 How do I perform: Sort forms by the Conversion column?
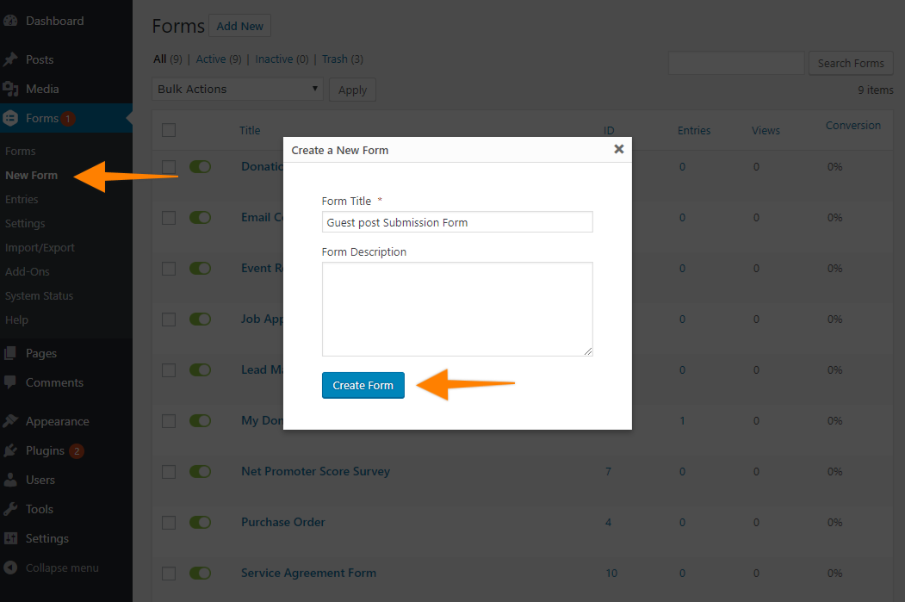coord(853,125)
